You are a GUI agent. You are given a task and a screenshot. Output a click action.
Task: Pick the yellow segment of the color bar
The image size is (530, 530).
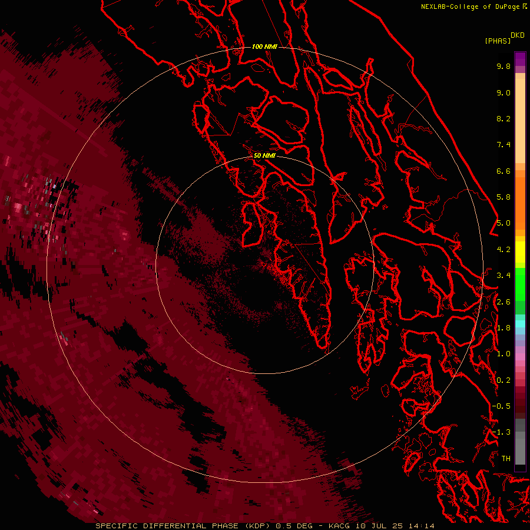pyautogui.click(x=520, y=252)
